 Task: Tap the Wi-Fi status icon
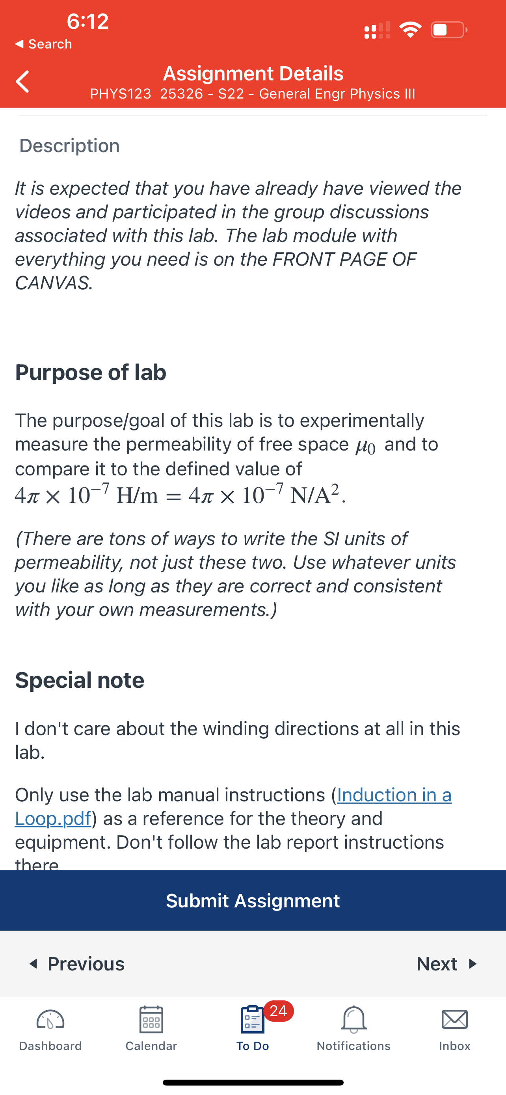point(410,30)
